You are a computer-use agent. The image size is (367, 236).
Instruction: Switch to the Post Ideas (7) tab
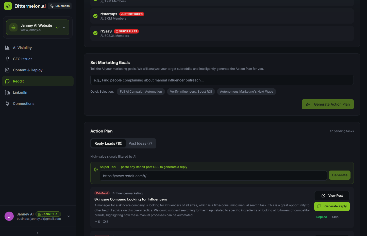tap(140, 143)
